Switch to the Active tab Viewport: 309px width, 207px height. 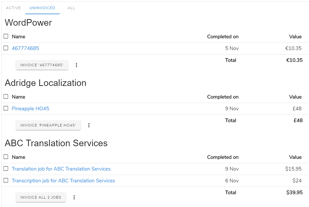13,8
